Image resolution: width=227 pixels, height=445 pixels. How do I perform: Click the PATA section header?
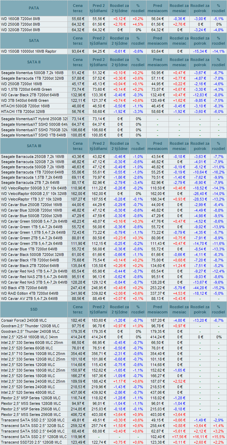pyautogui.click(x=34, y=8)
